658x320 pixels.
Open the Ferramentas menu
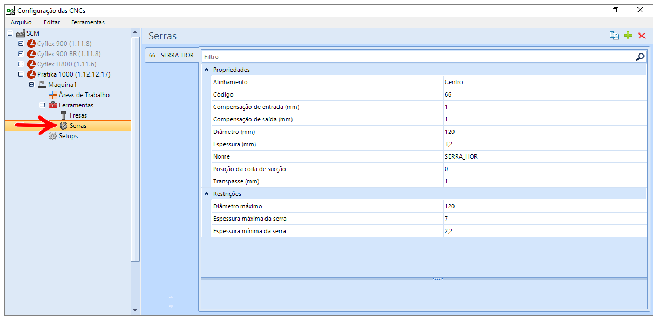[x=88, y=22]
